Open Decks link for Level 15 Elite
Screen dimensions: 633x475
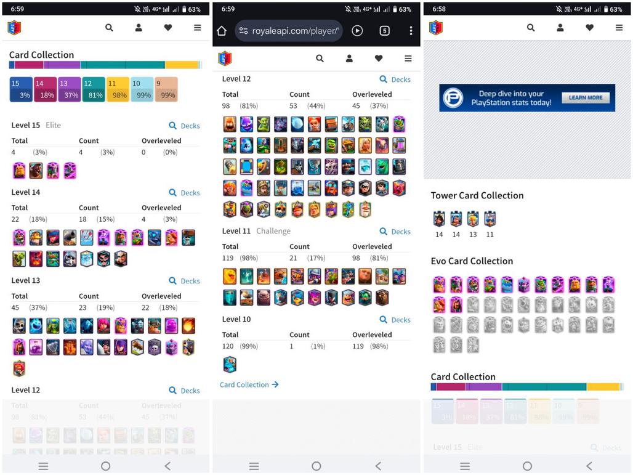pos(185,126)
